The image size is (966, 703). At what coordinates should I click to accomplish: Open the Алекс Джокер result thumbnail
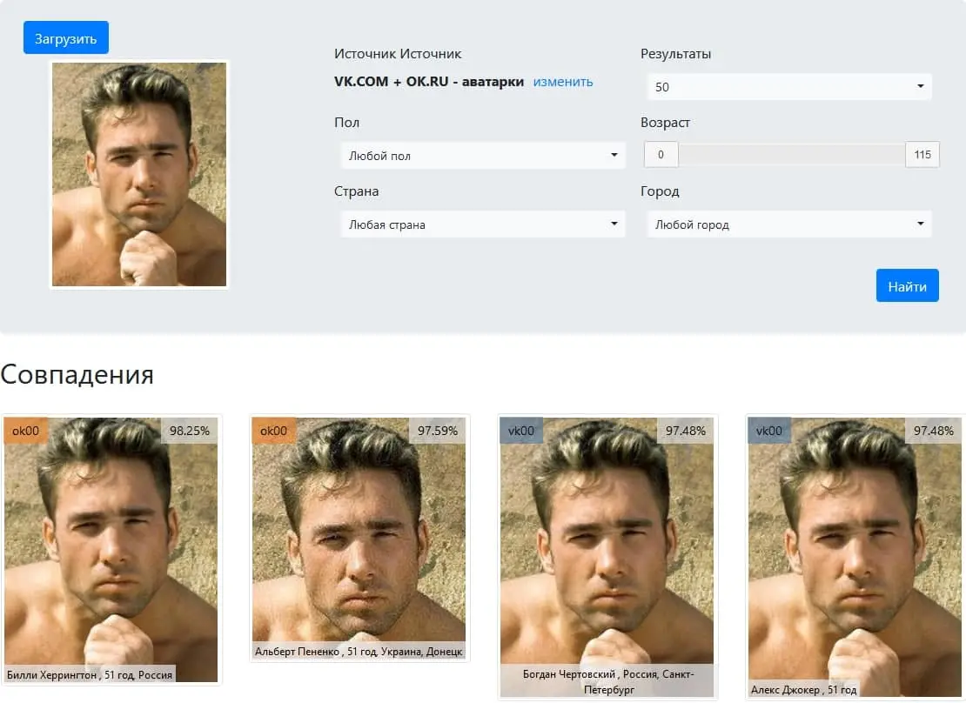pos(855,557)
